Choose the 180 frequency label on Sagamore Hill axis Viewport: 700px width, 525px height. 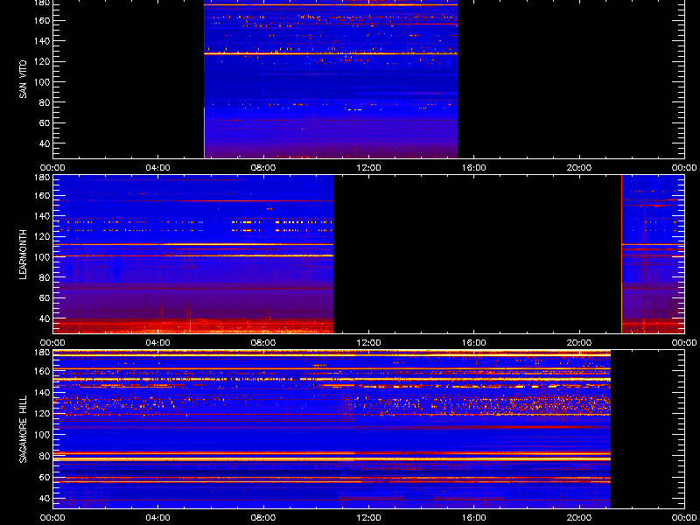coord(43,353)
